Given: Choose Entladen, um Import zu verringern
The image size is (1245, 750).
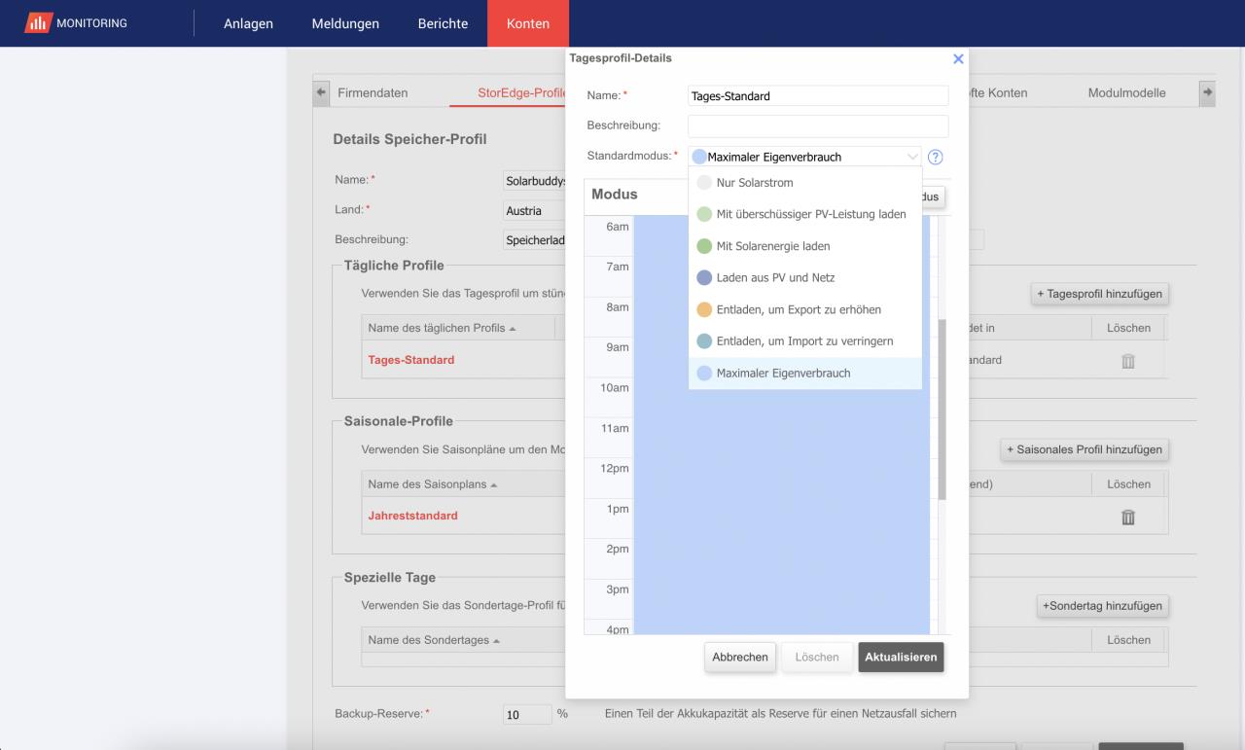Looking at the screenshot, I should click(804, 341).
